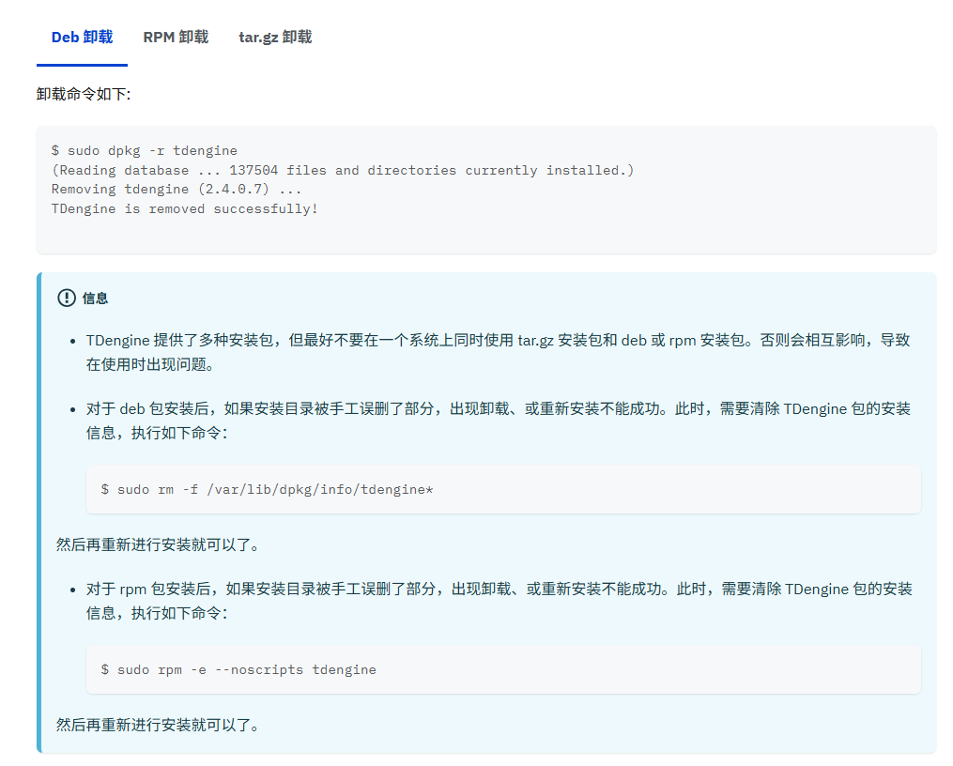Click the info exclamation icon beside 信息
Image resolution: width=953 pixels, height=766 pixels.
pyautogui.click(x=67, y=298)
